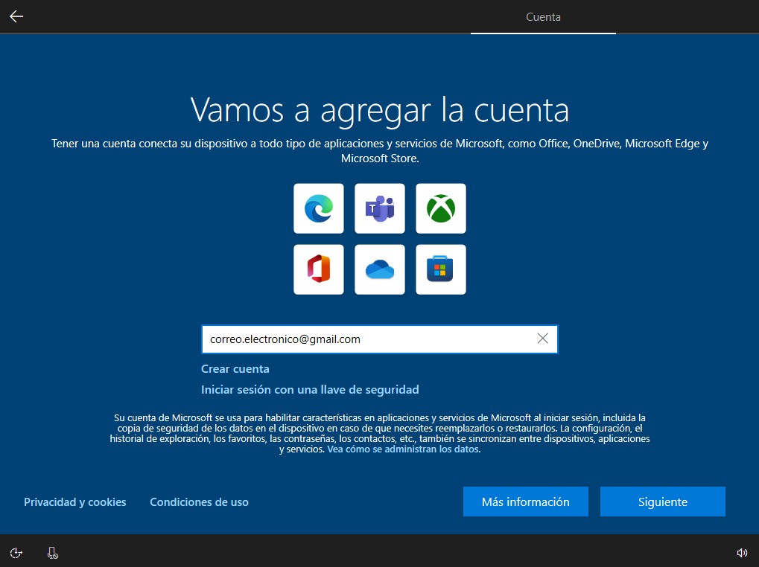Open the accessibility icon at bottom left
759x567 pixels.
(x=16, y=553)
